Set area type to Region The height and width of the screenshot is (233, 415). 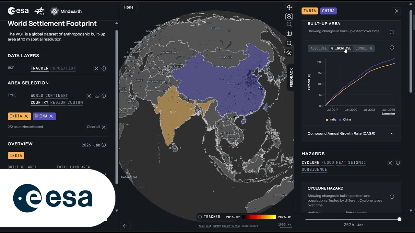coord(58,103)
